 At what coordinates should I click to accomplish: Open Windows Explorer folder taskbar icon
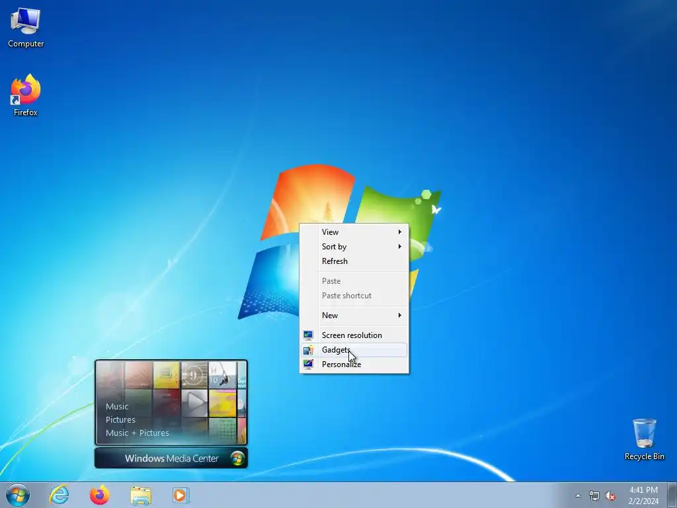click(141, 495)
